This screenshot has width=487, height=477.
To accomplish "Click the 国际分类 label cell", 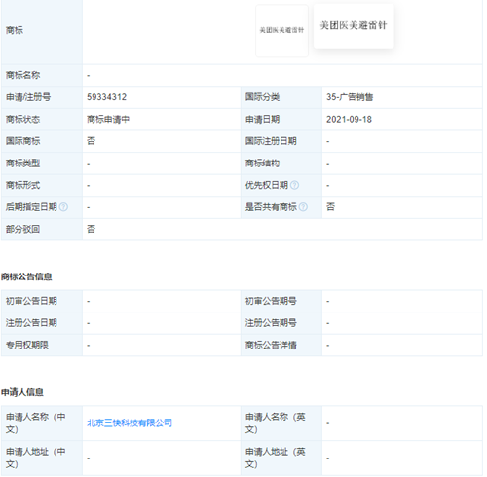I will pyautogui.click(x=281, y=97).
